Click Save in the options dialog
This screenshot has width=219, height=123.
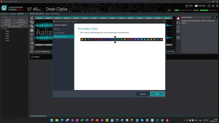pos(157,94)
